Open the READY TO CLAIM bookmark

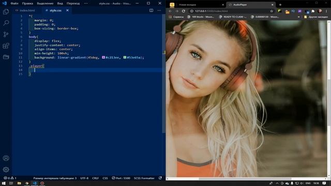point(233,17)
